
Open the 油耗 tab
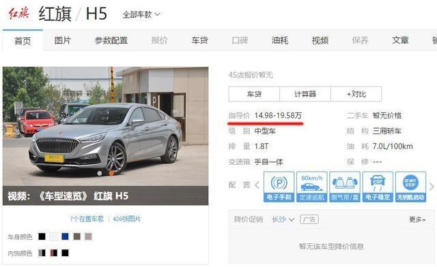(x=280, y=41)
